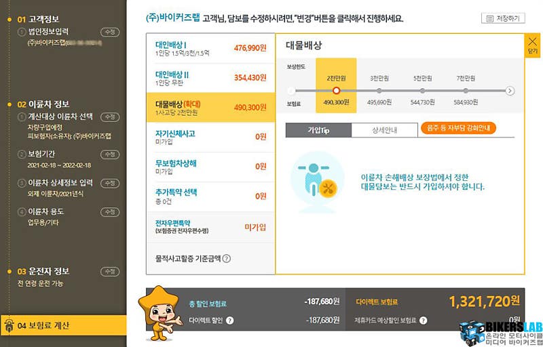Select the 가입Tip tab
The image size is (543, 347).
[x=318, y=129]
